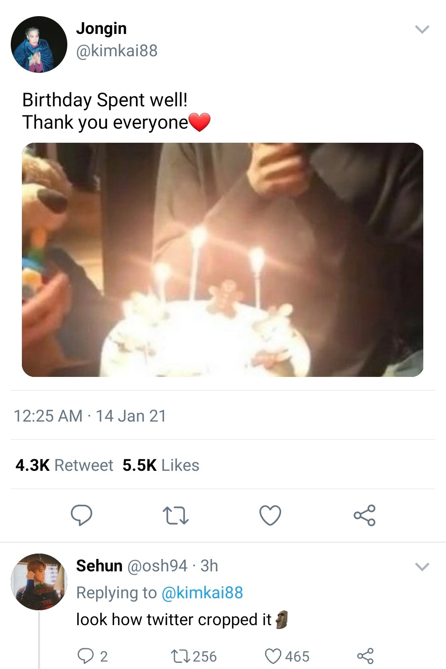View the 5.5K Likes list

point(161,465)
